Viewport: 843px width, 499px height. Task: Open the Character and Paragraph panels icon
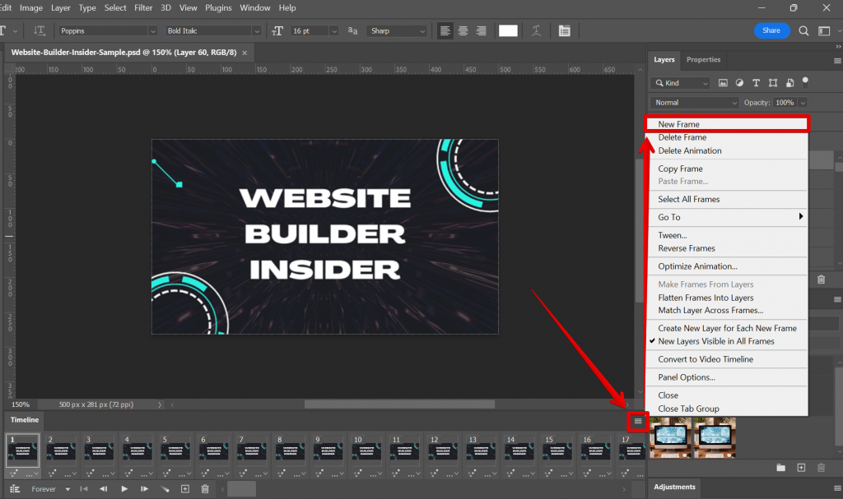coord(565,30)
